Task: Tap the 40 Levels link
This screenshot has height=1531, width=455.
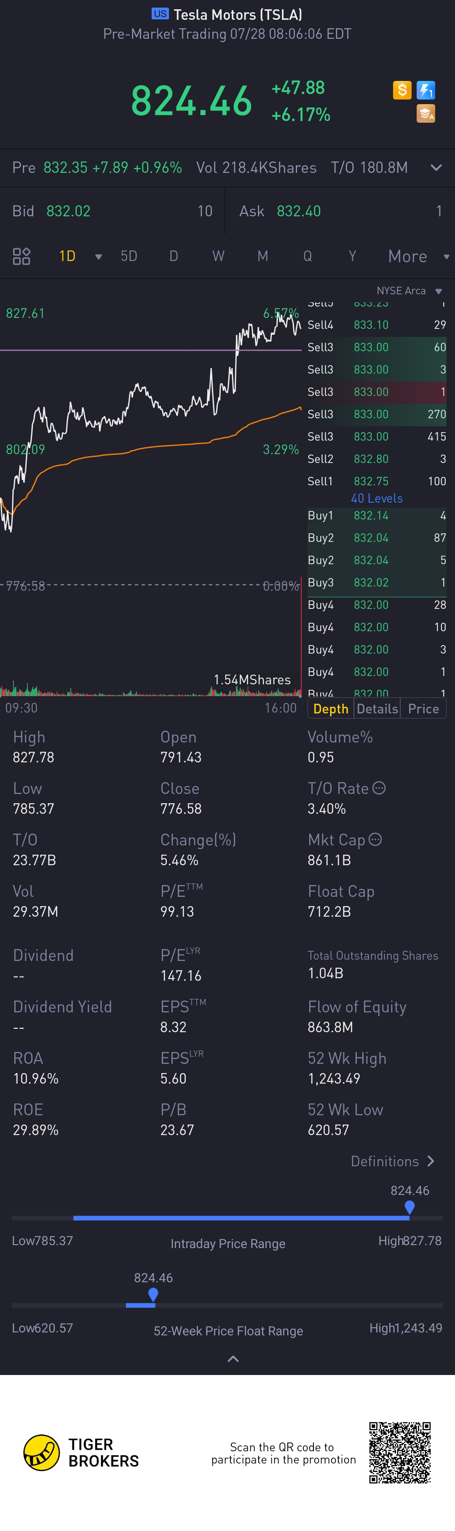Action: (377, 498)
